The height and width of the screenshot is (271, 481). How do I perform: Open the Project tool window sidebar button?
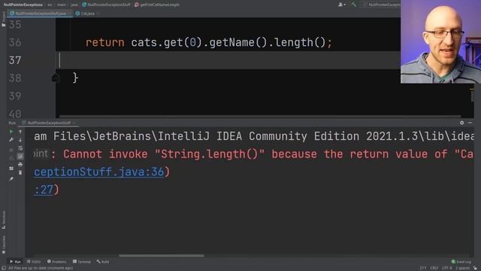(3, 19)
